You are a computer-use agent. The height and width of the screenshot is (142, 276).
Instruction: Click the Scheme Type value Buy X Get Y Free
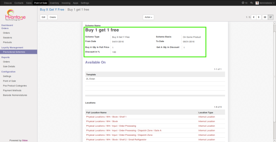[121, 37]
